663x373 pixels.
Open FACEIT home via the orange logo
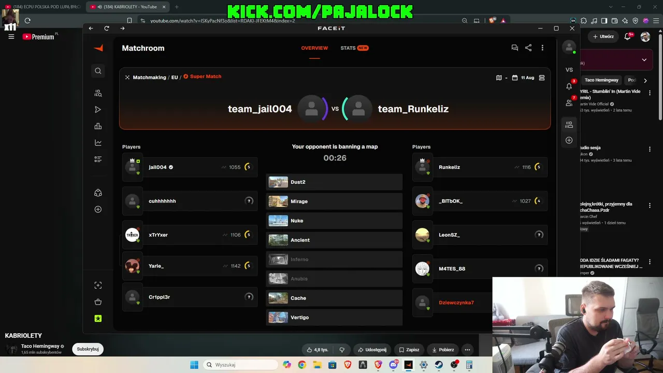[98, 48]
